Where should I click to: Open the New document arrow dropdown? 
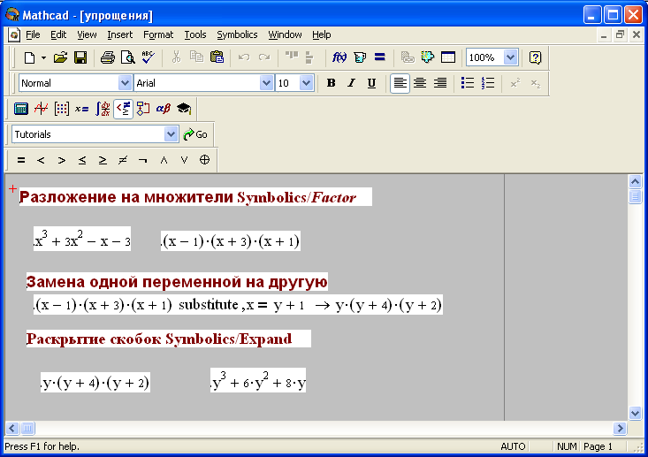click(43, 57)
